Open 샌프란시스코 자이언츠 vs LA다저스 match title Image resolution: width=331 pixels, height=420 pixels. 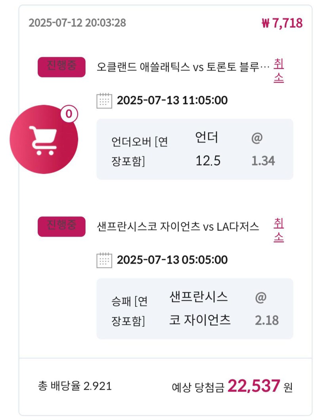178,227
